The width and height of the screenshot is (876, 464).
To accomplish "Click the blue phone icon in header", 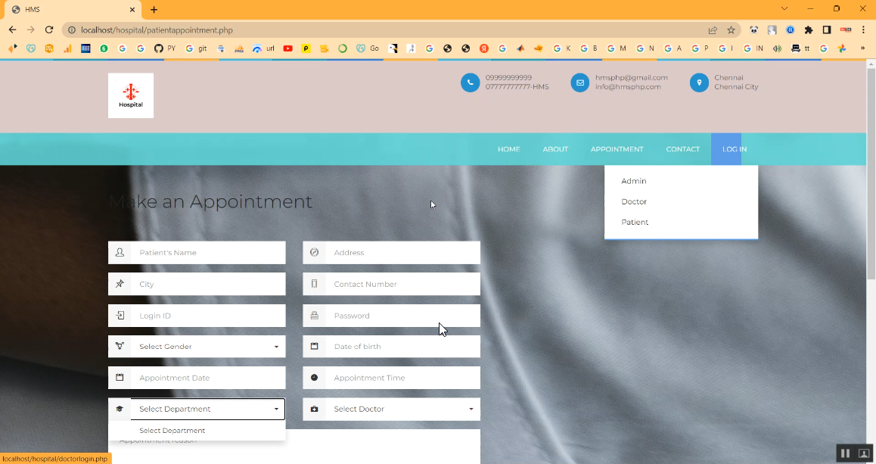I will pyautogui.click(x=470, y=83).
